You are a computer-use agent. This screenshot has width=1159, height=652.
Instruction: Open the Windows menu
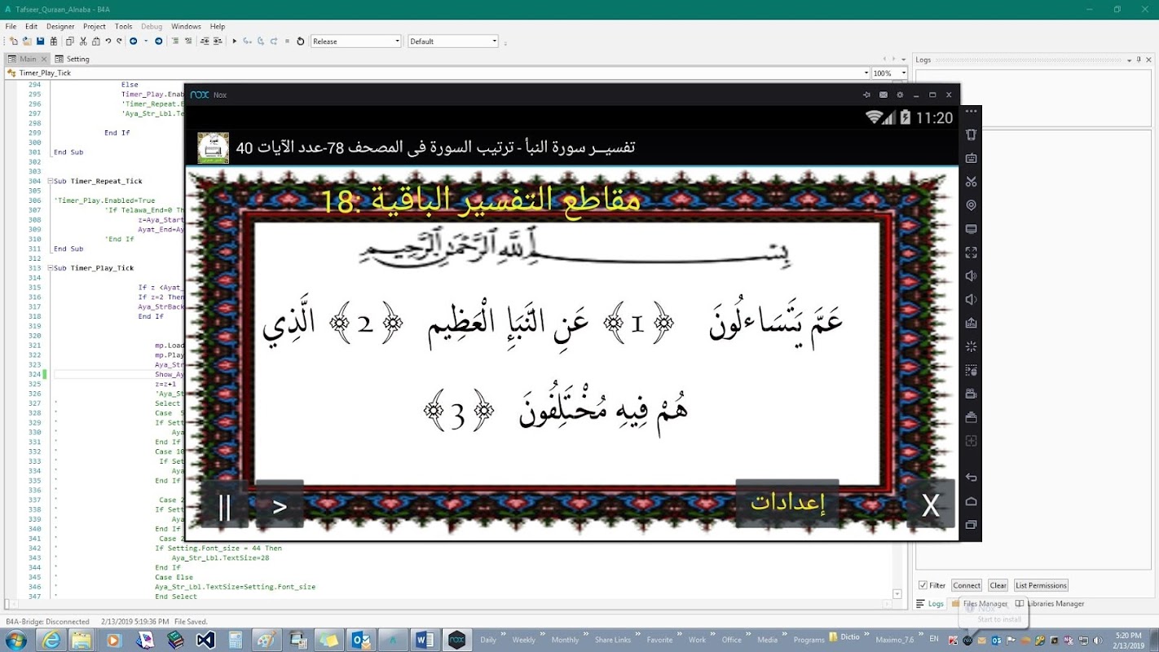(186, 26)
